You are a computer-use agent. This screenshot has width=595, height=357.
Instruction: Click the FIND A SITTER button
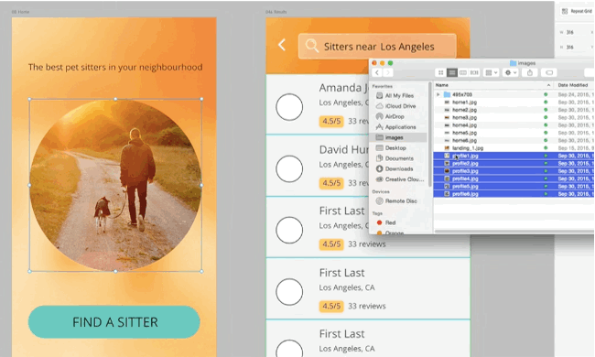[114, 322]
